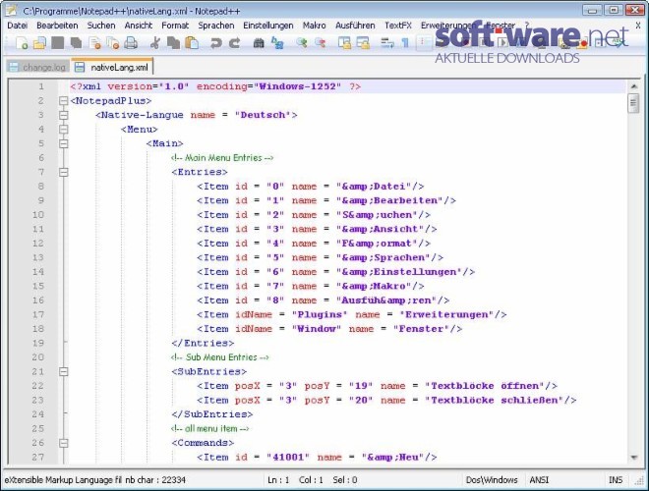This screenshot has height=491, width=649.
Task: Toggle synchronized vertical scrolling icon
Action: click(x=344, y=43)
